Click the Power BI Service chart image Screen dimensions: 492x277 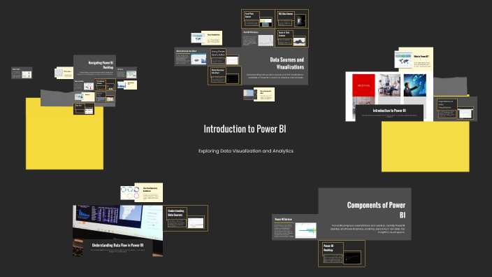[x=305, y=231]
